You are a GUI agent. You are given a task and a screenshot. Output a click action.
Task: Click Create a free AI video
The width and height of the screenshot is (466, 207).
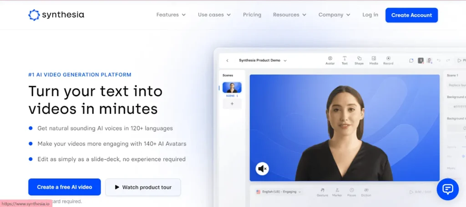point(65,187)
